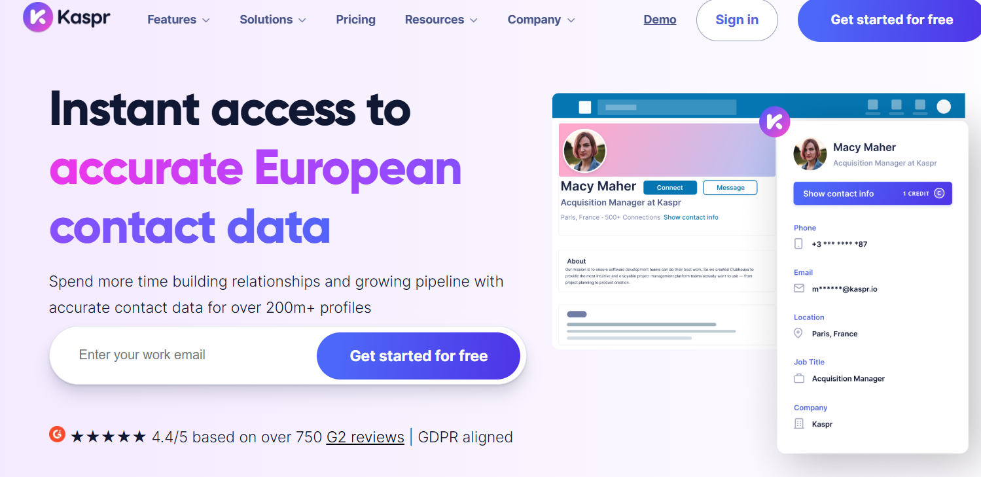The width and height of the screenshot is (981, 477).
Task: Click the credit coin icon
Action: (x=939, y=194)
